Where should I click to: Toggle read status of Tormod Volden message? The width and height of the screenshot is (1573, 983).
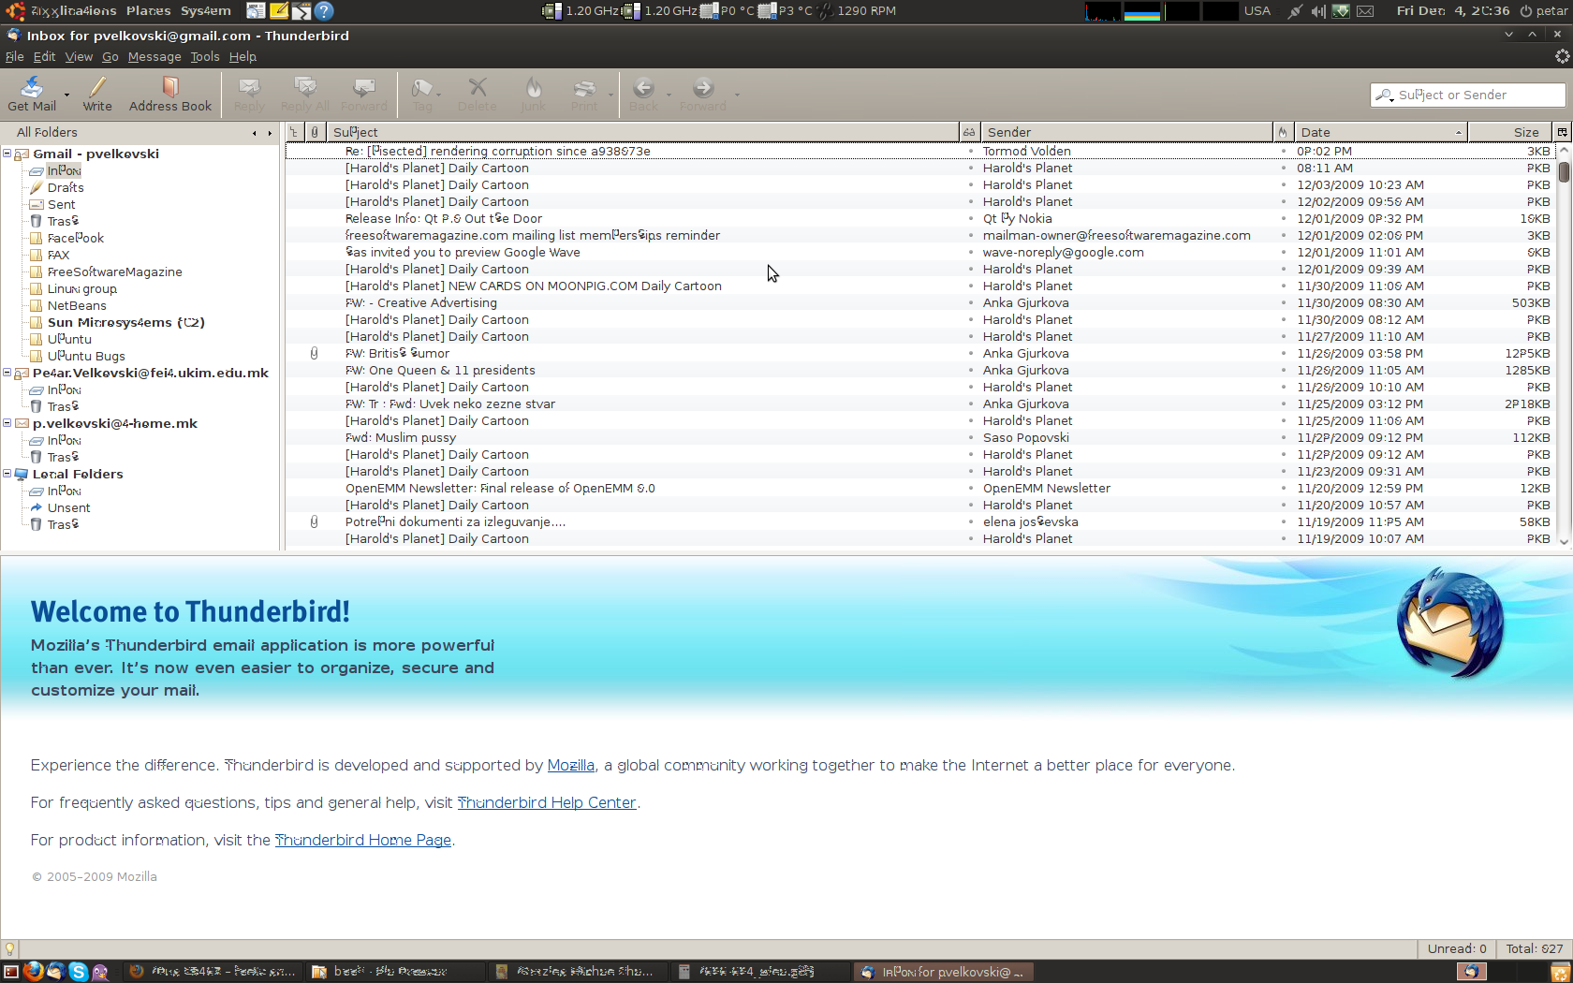click(970, 151)
